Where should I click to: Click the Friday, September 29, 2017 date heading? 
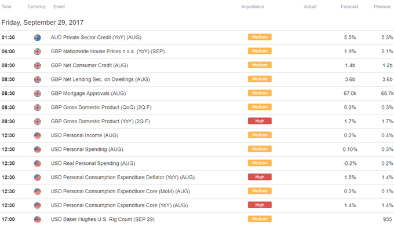42,23
